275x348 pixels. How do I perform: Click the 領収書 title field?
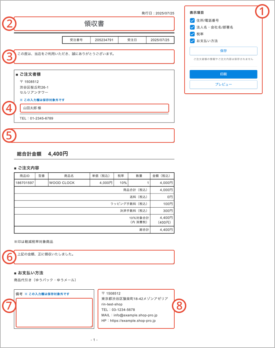click(x=94, y=24)
